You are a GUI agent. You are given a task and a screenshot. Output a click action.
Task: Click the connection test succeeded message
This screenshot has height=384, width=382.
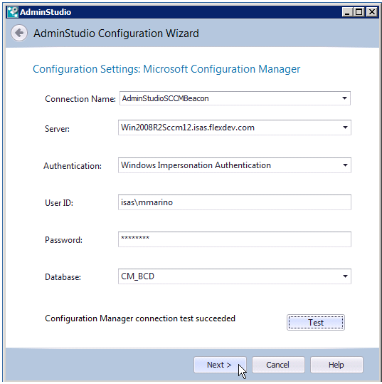(x=140, y=318)
